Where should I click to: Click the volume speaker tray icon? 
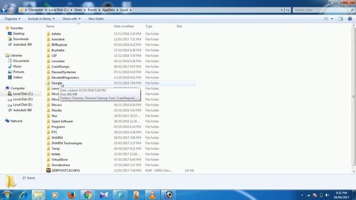click(327, 195)
